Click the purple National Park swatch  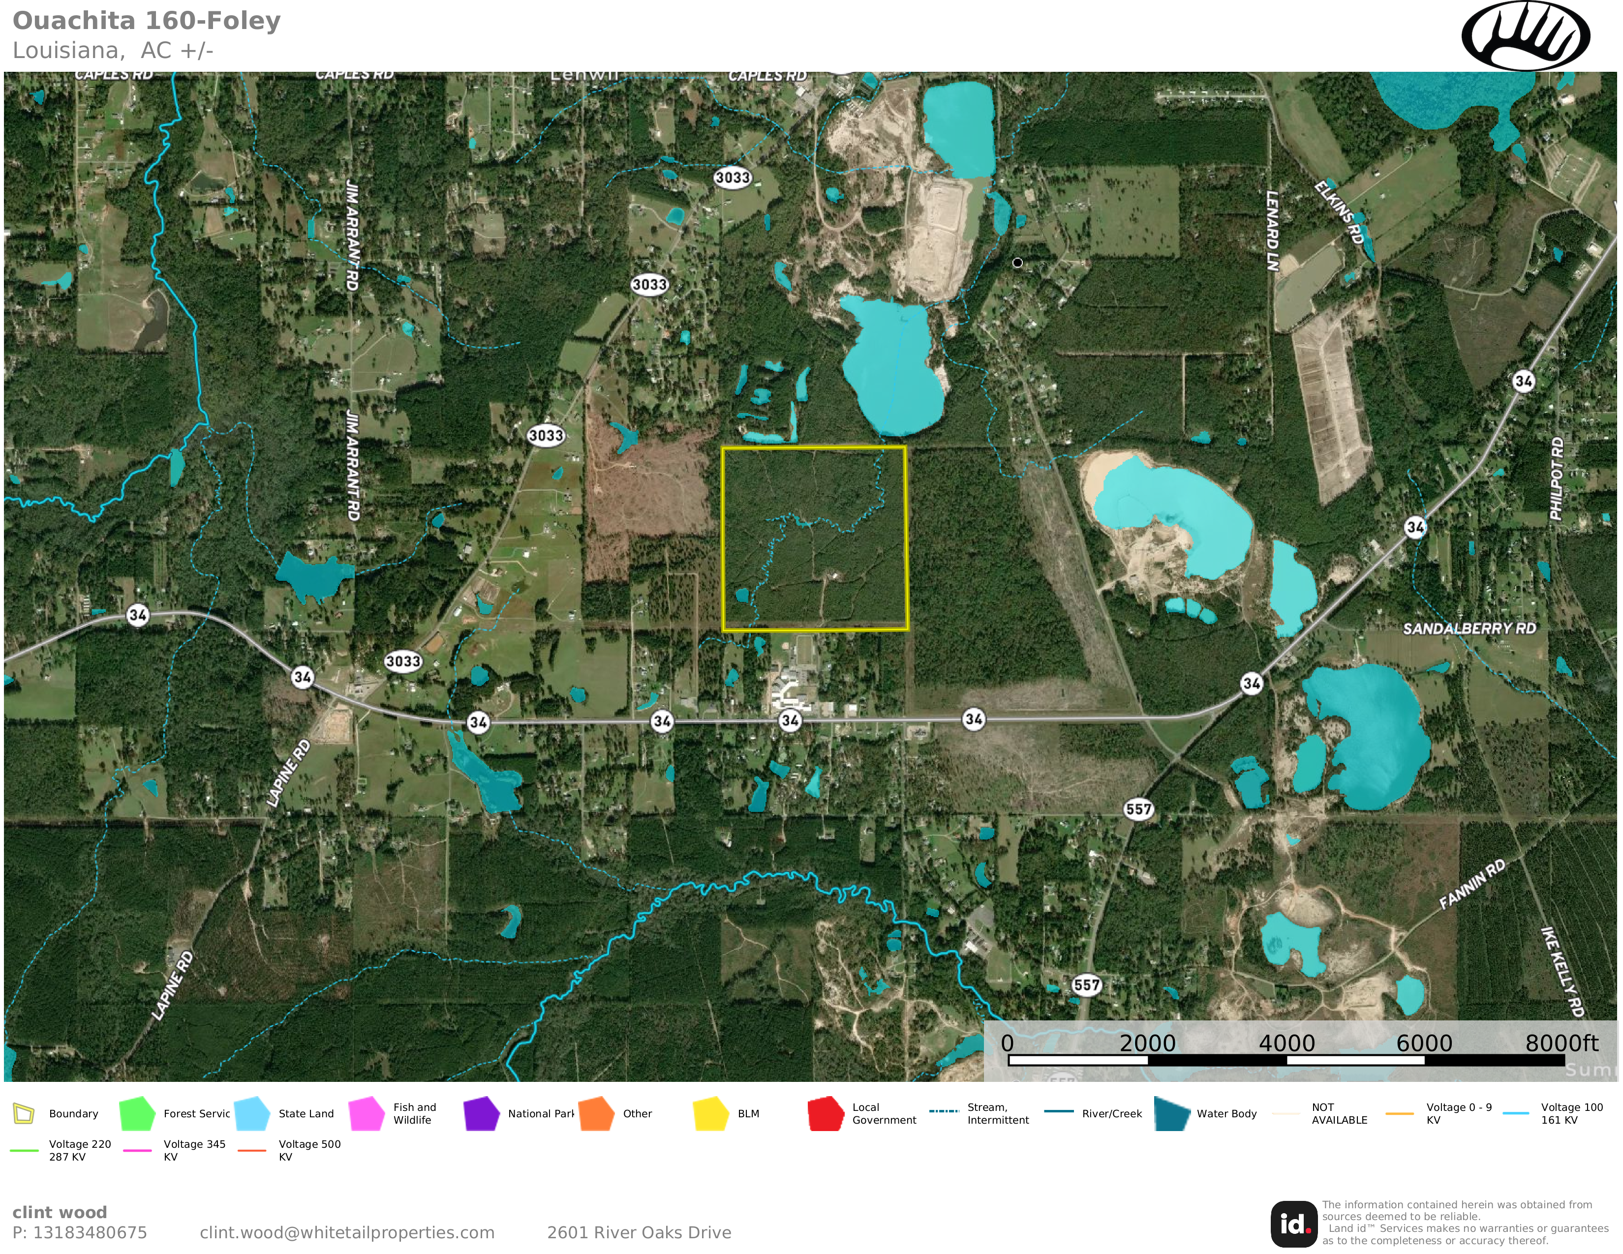coord(481,1113)
